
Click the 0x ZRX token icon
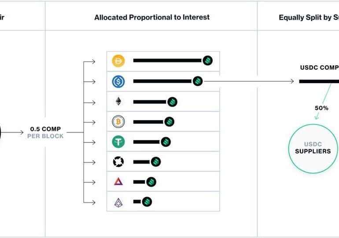[118, 162]
